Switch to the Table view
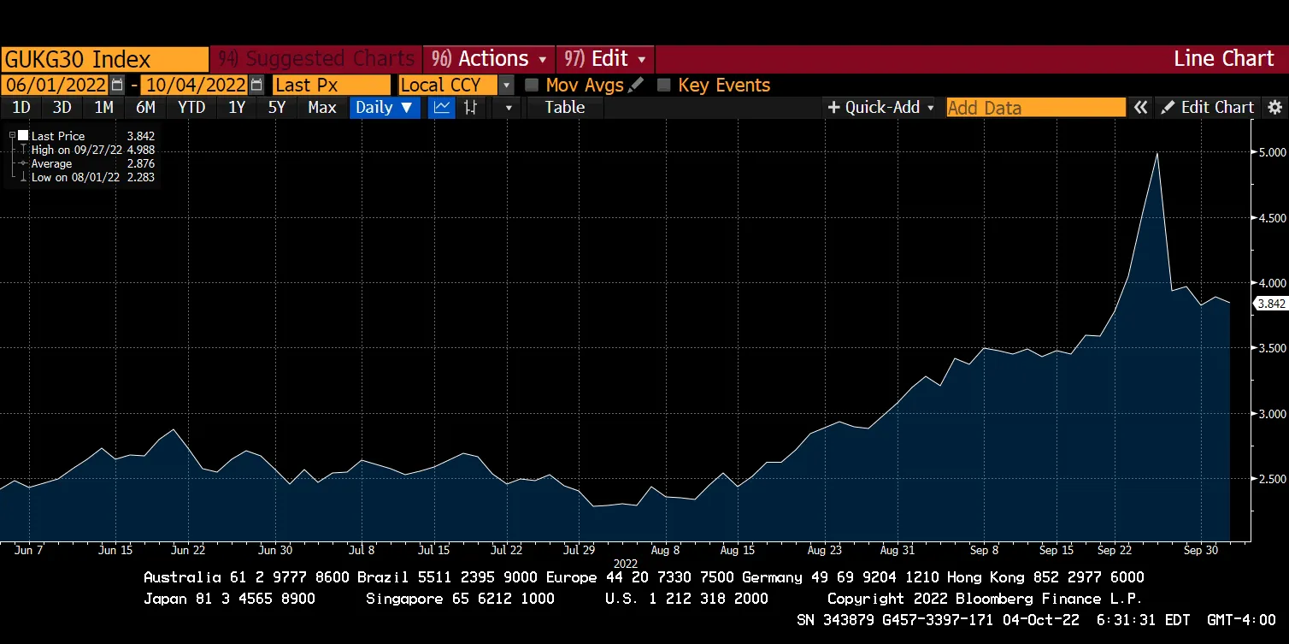 [565, 108]
